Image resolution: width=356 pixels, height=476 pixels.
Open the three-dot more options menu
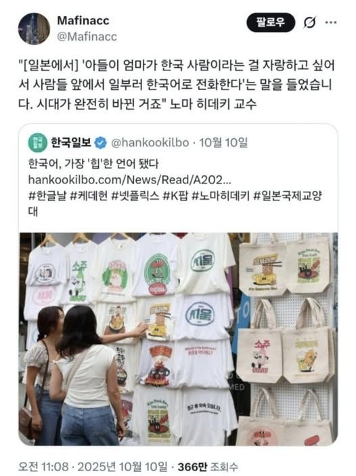(331, 22)
